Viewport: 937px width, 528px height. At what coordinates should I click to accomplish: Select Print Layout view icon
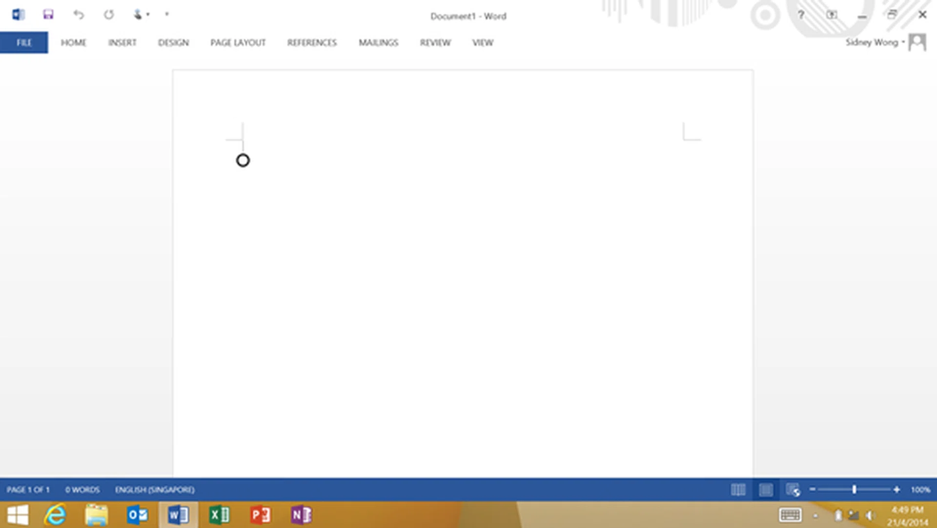coord(765,489)
